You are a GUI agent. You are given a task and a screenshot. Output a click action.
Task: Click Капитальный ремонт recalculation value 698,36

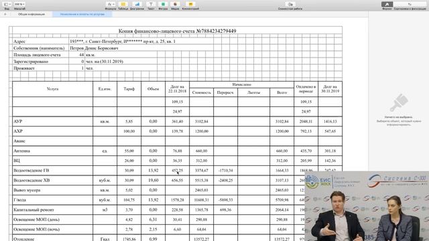click(x=225, y=210)
